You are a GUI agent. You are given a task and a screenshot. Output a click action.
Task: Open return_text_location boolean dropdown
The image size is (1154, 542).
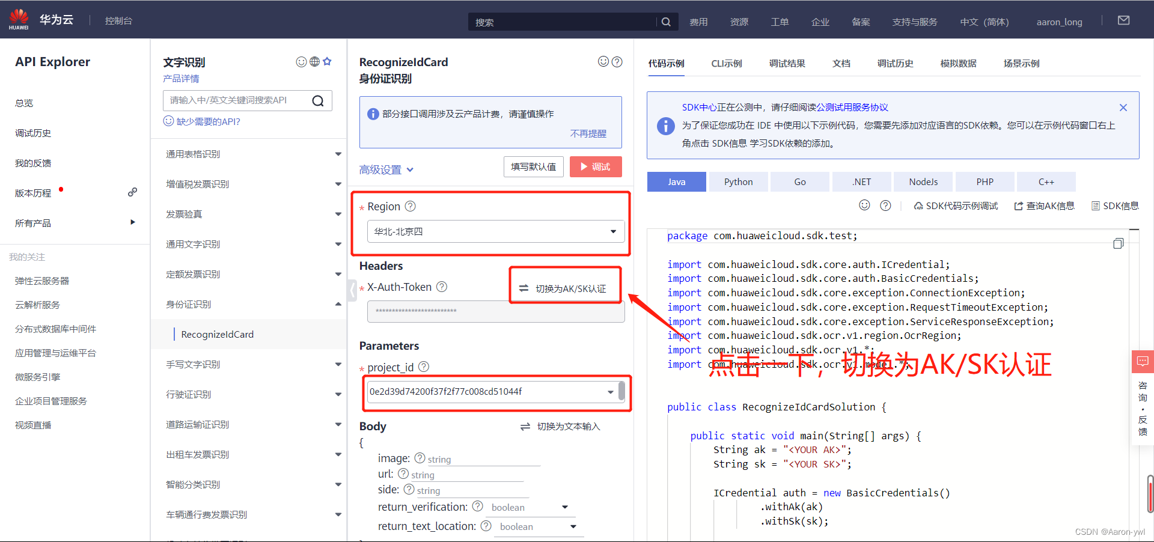click(538, 526)
